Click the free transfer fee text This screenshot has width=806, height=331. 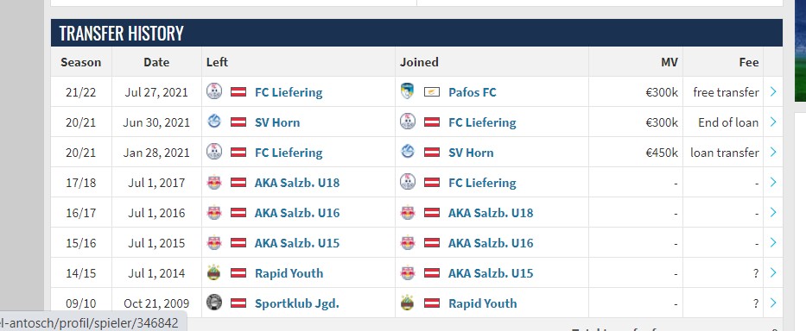click(726, 92)
